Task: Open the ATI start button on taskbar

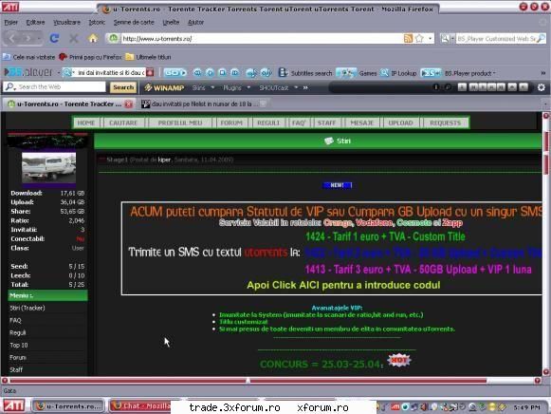Action: click(x=13, y=406)
